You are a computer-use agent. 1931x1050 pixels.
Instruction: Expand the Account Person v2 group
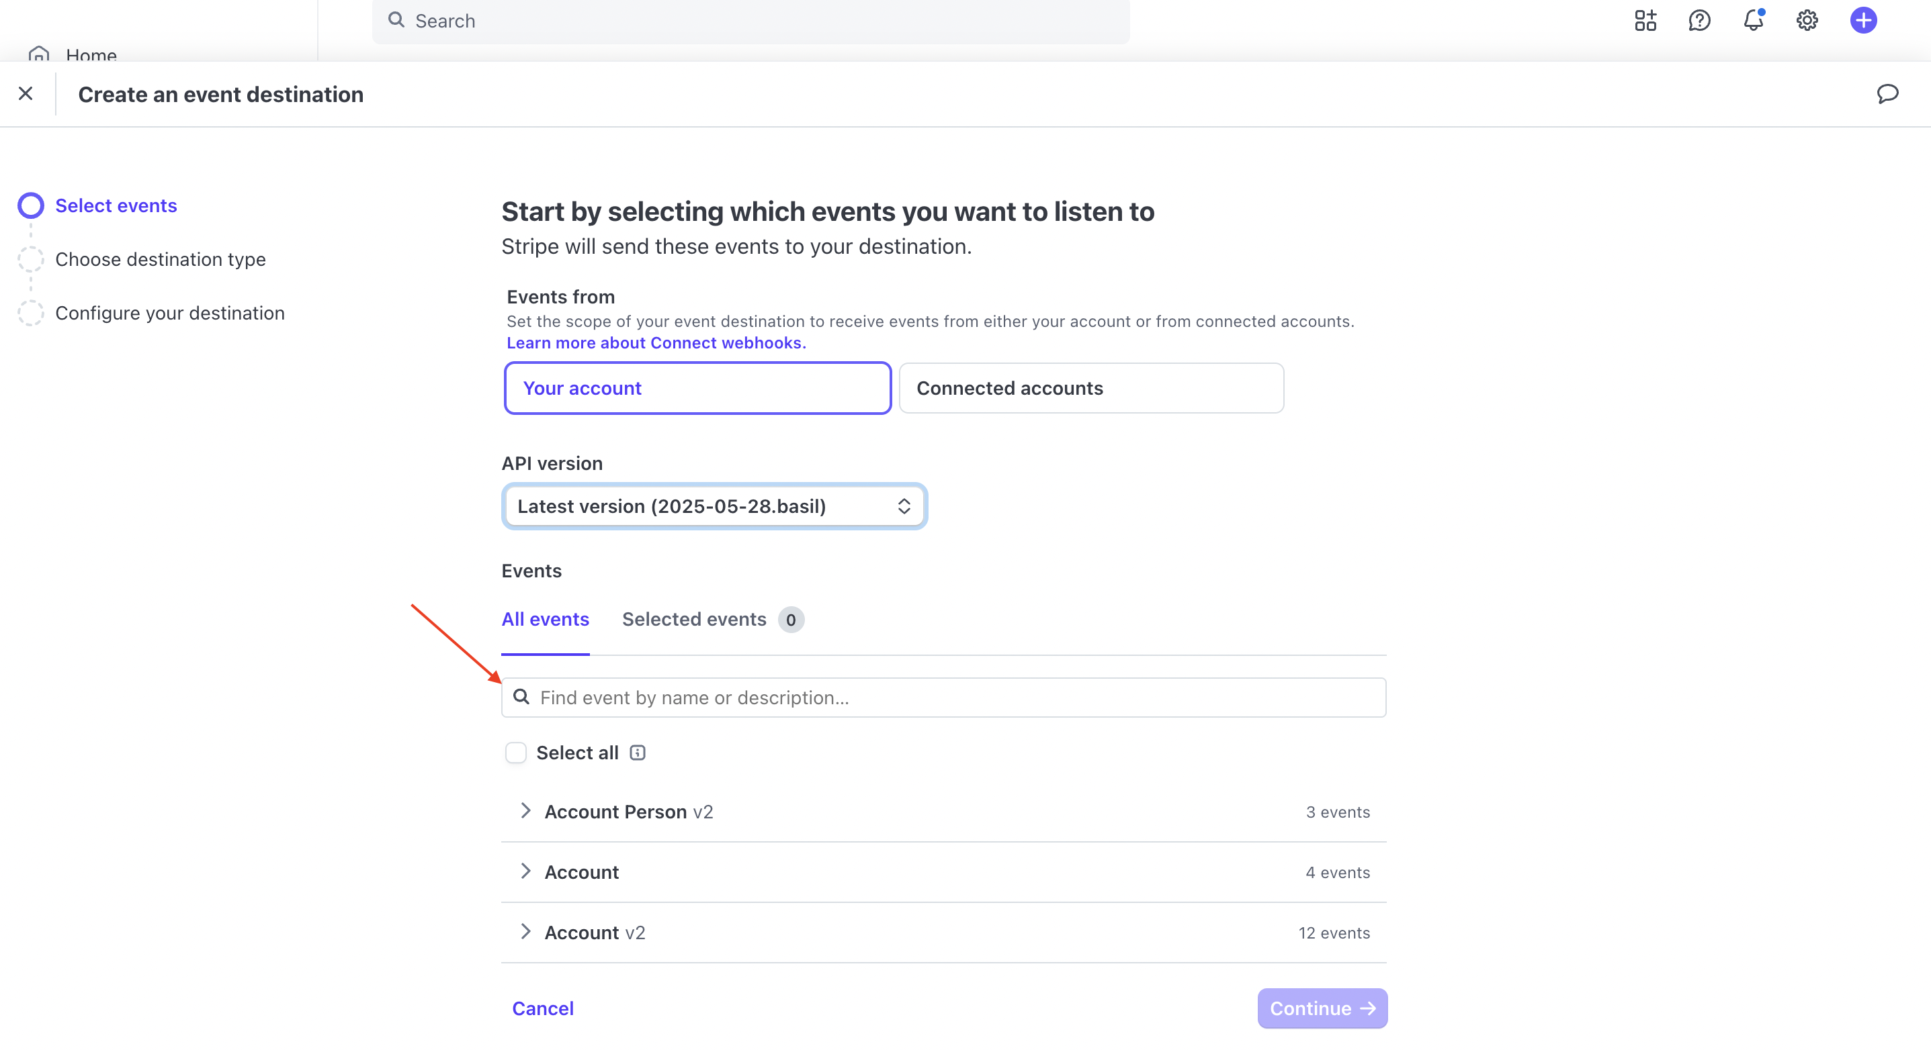coord(943,812)
